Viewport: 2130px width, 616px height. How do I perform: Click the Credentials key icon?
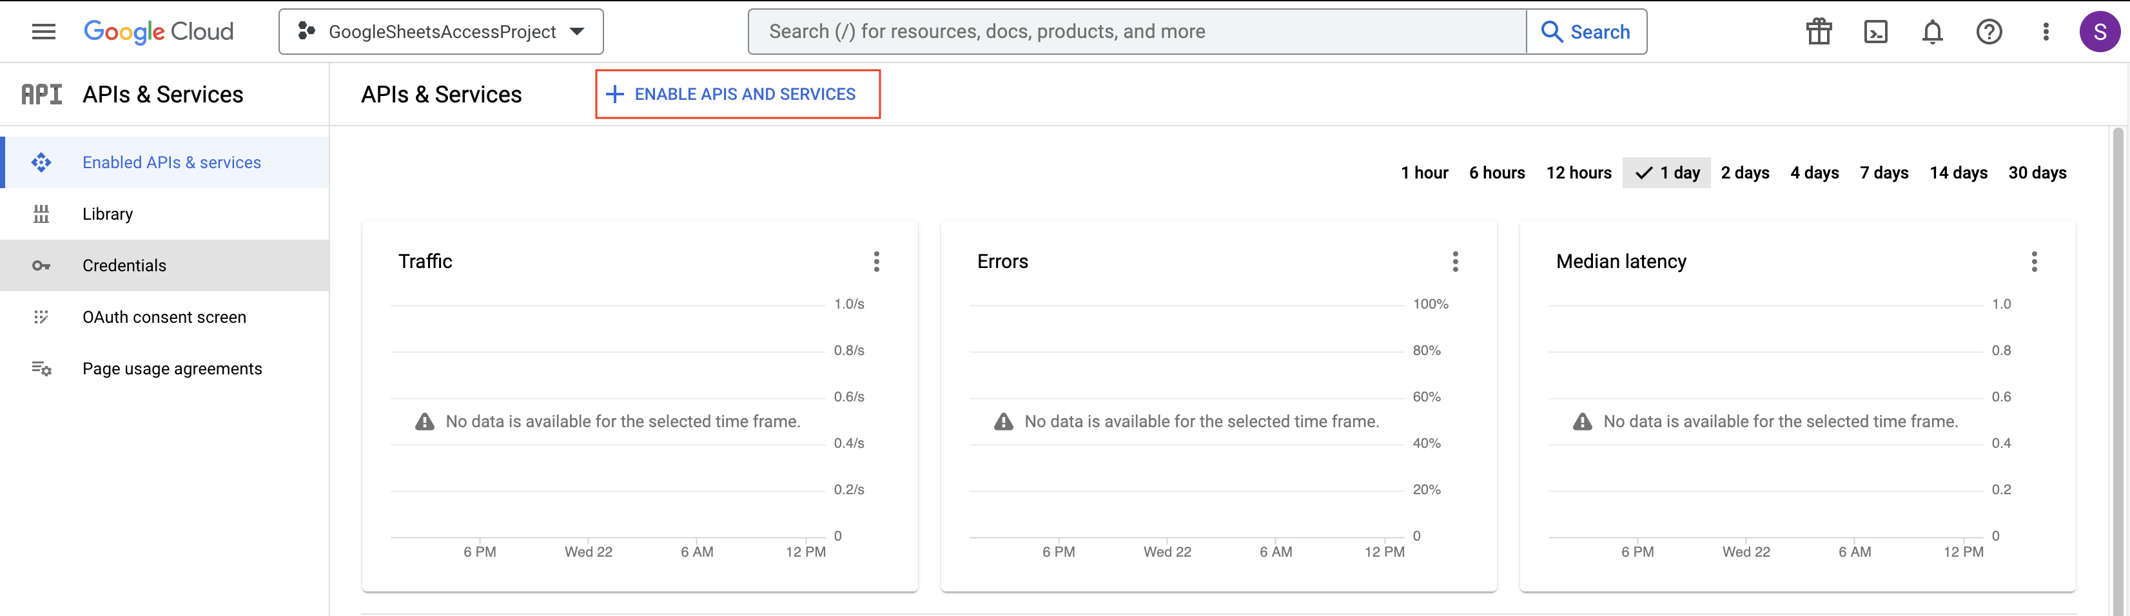pyautogui.click(x=41, y=265)
